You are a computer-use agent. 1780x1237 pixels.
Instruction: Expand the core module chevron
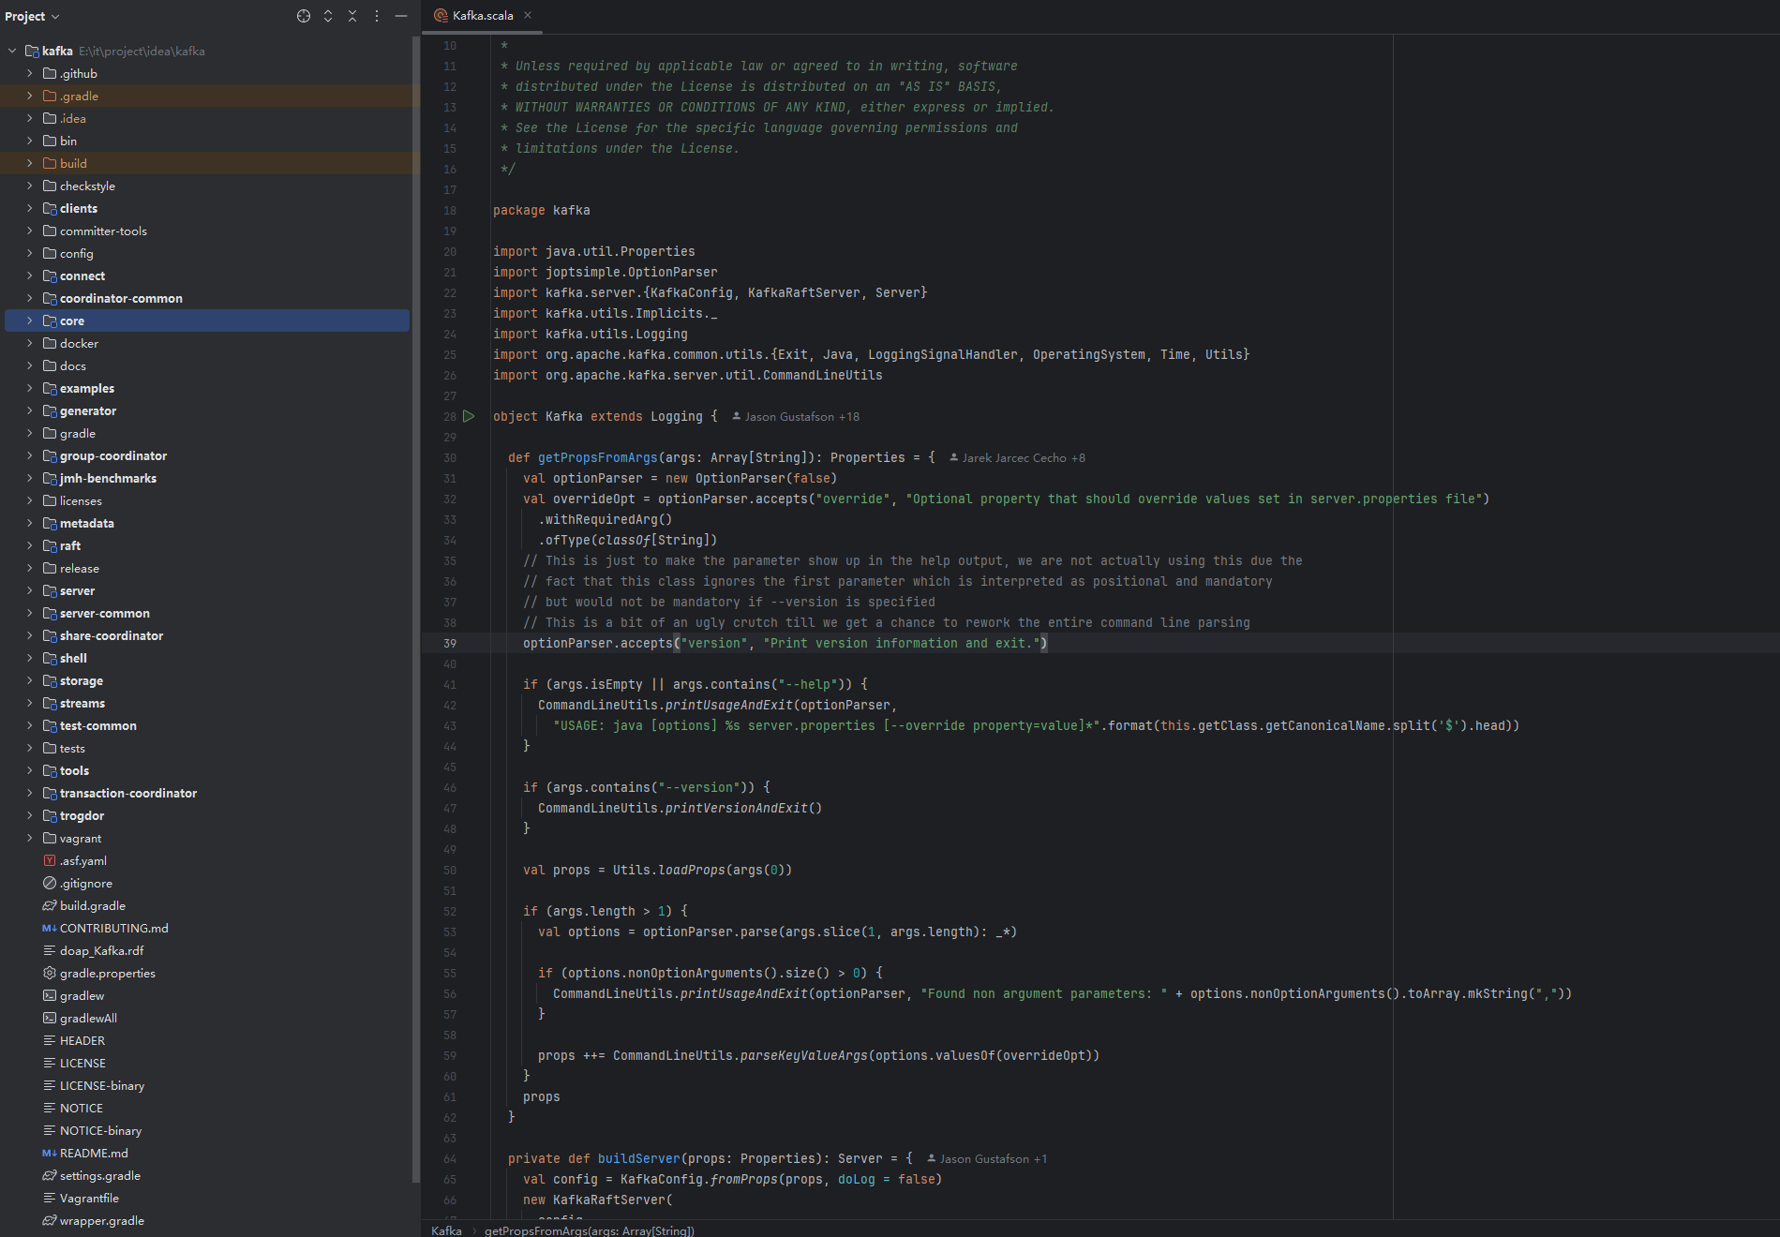(29, 320)
